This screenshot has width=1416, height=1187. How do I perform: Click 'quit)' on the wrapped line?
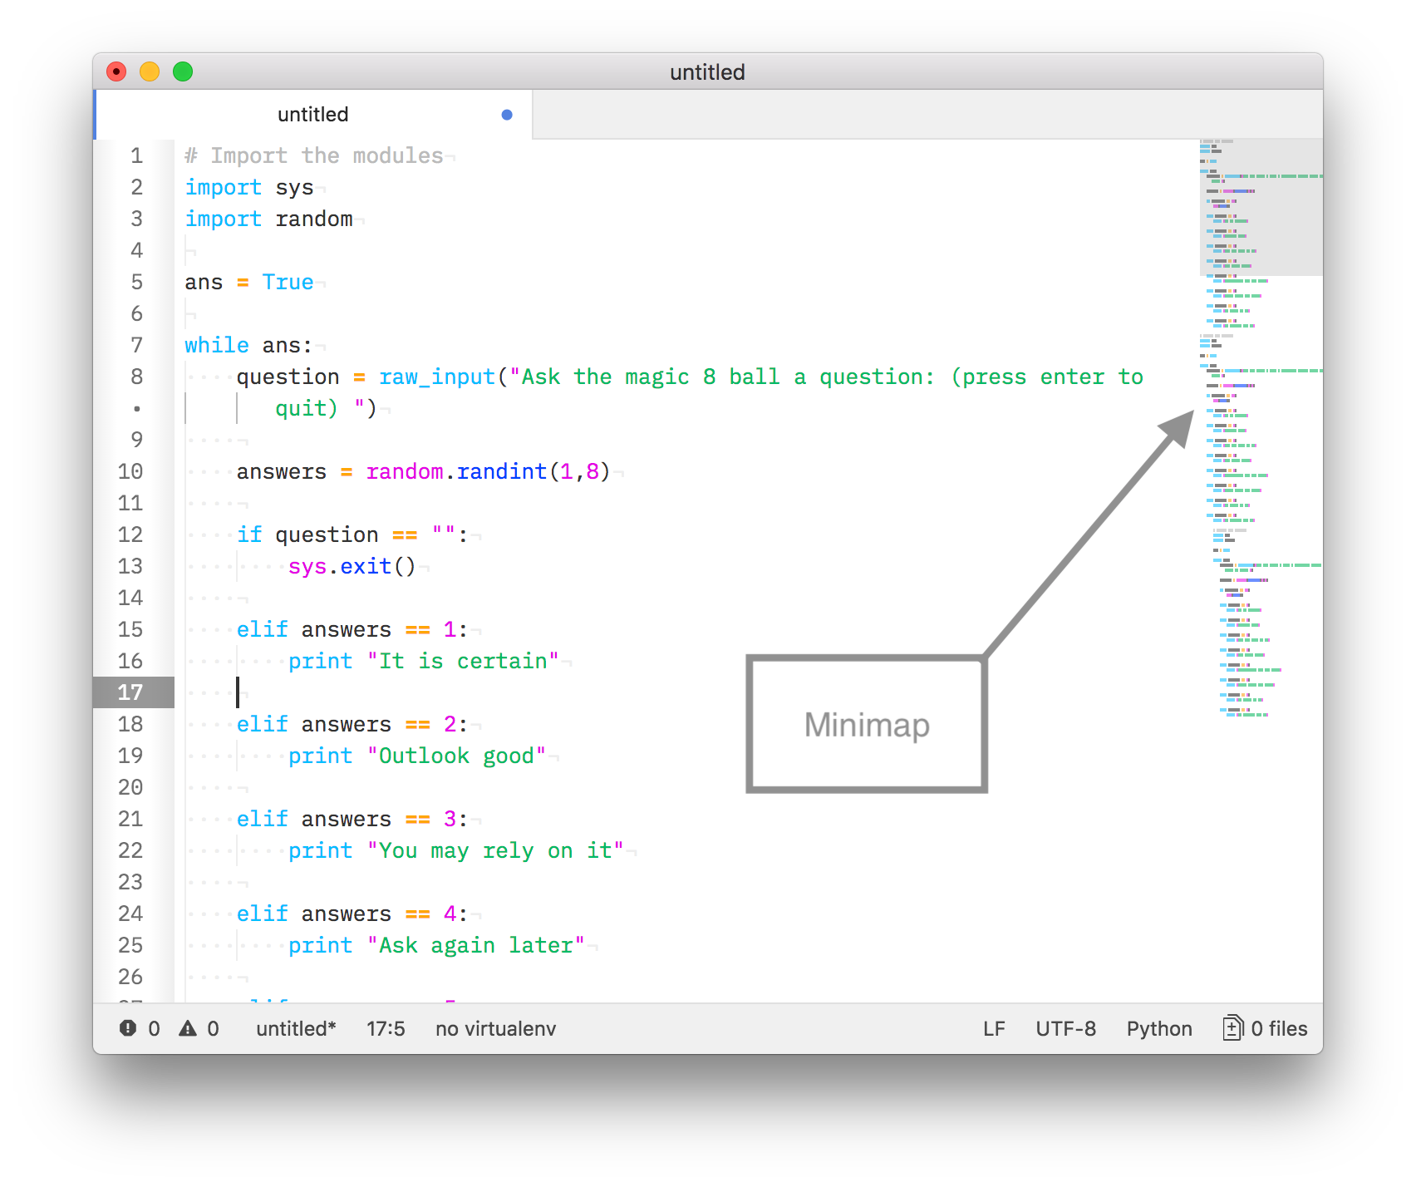pyautogui.click(x=307, y=408)
